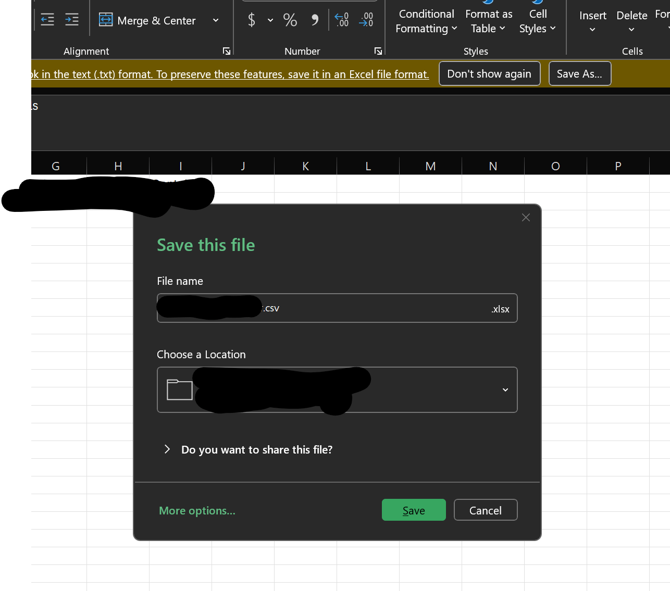Viewport: 670px width, 591px height.
Task: Click the Decrease Indent icon
Action: [47, 20]
